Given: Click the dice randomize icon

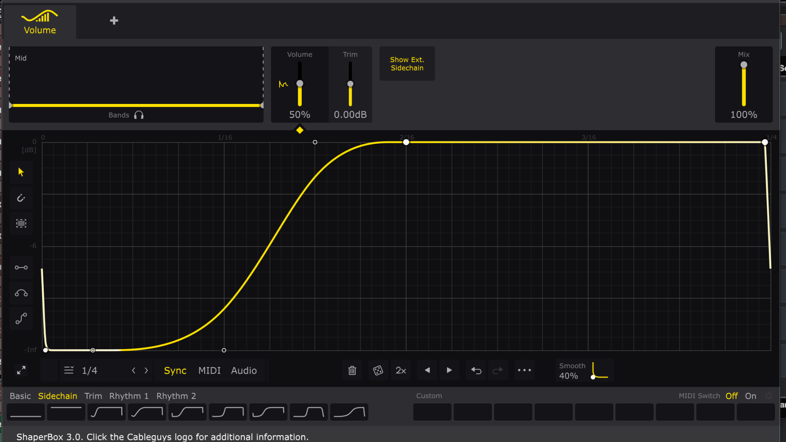Looking at the screenshot, I should tap(378, 371).
